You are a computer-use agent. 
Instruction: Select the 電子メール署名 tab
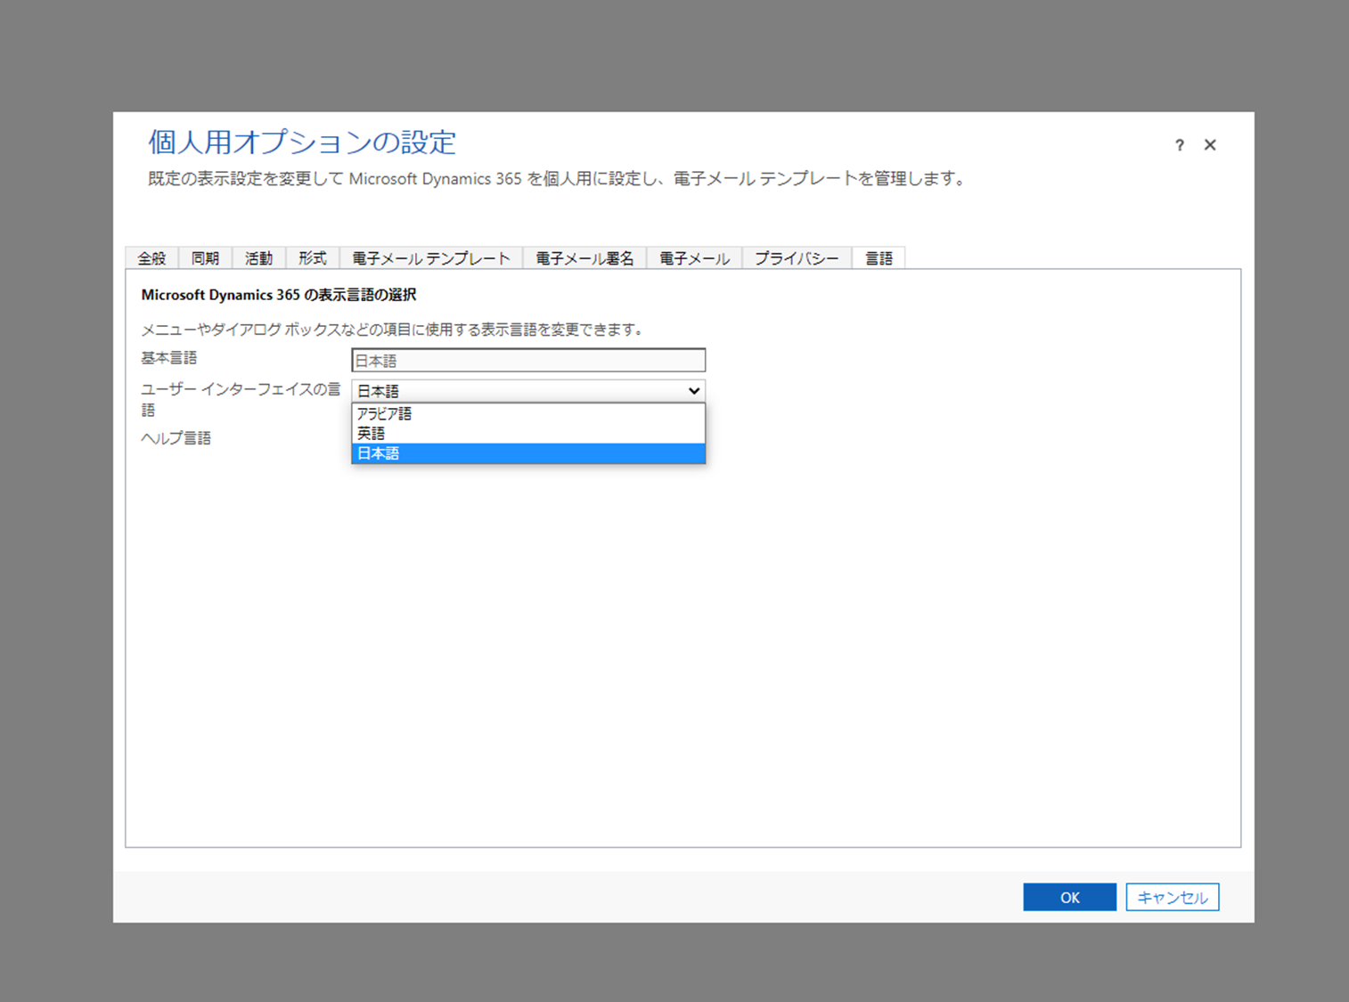point(585,258)
